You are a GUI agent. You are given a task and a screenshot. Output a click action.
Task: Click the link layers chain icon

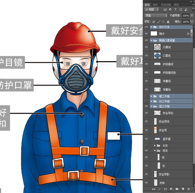154,189
